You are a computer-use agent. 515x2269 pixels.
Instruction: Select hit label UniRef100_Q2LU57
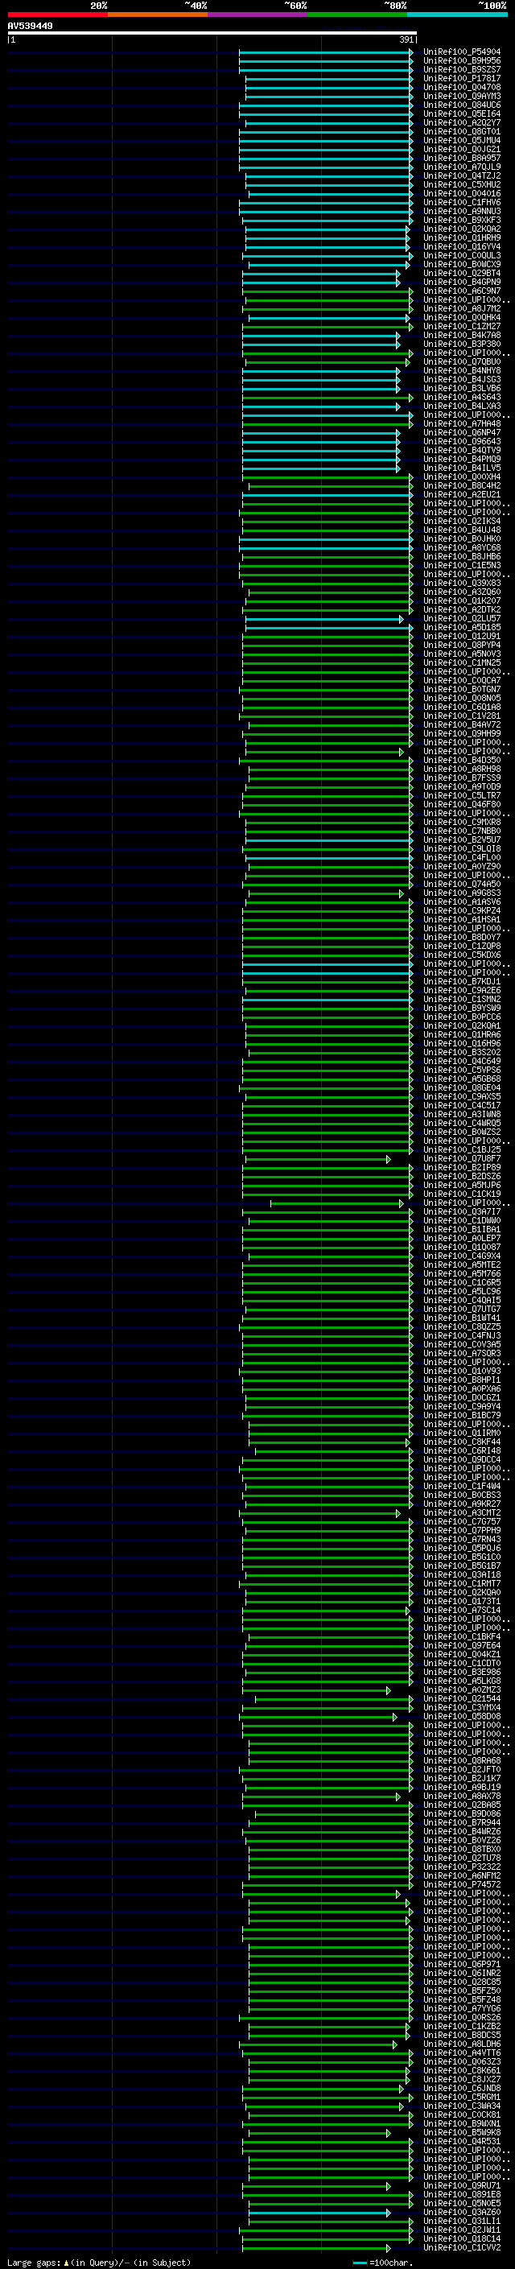pyautogui.click(x=462, y=619)
